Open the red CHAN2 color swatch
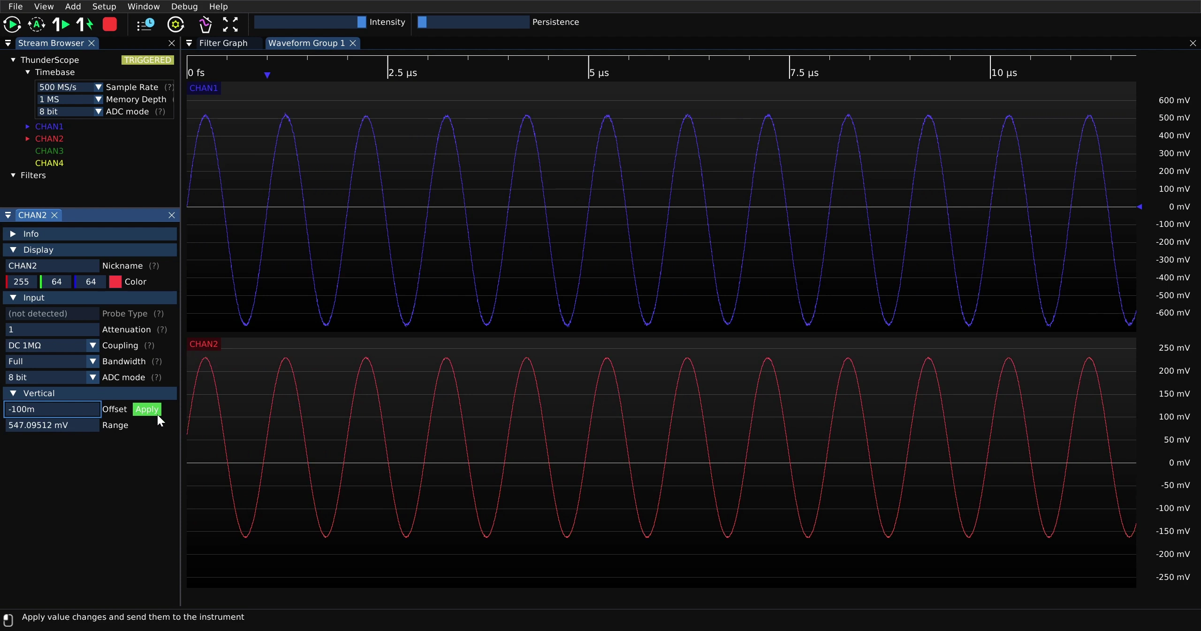The height and width of the screenshot is (631, 1201). click(x=115, y=282)
